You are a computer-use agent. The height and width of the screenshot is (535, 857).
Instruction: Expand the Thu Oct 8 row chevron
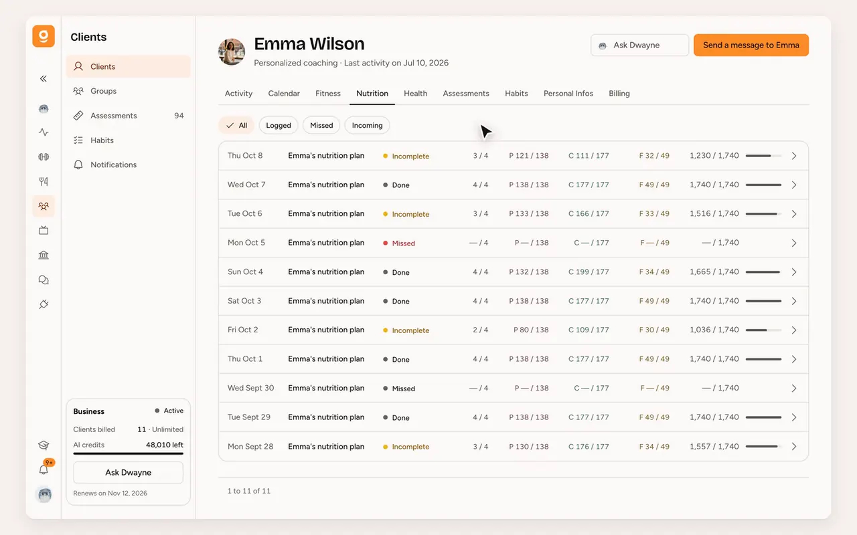pyautogui.click(x=794, y=156)
